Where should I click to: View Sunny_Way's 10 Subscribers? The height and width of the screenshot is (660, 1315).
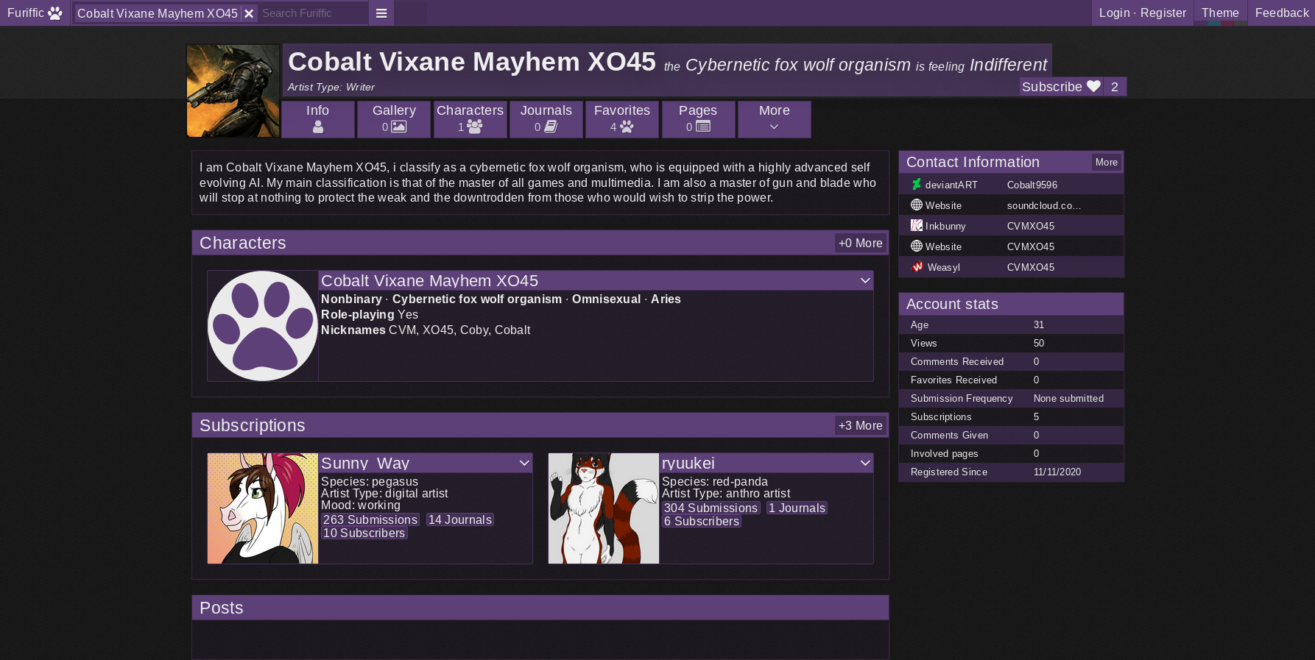(x=364, y=533)
